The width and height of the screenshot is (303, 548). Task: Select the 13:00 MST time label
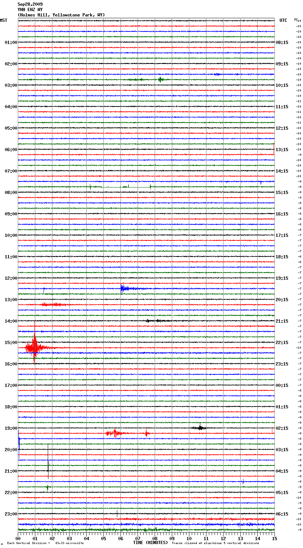coord(11,300)
